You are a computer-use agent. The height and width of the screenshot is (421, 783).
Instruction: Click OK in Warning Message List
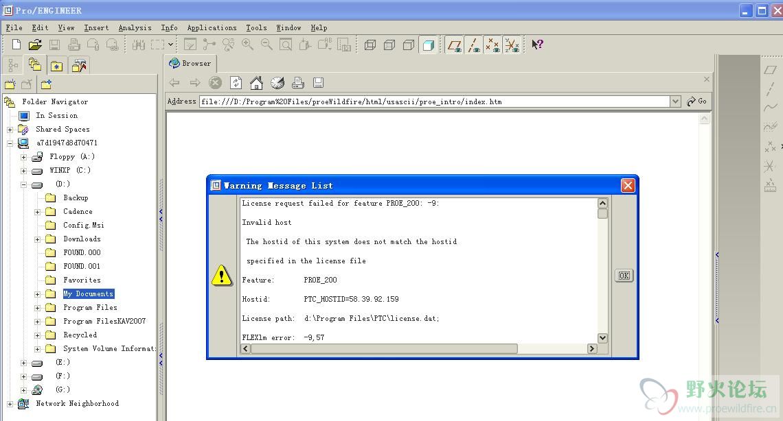(x=624, y=276)
